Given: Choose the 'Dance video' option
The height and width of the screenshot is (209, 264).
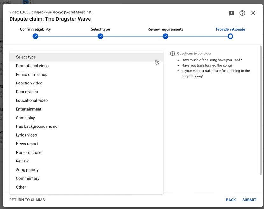Looking at the screenshot, I should tap(86, 92).
